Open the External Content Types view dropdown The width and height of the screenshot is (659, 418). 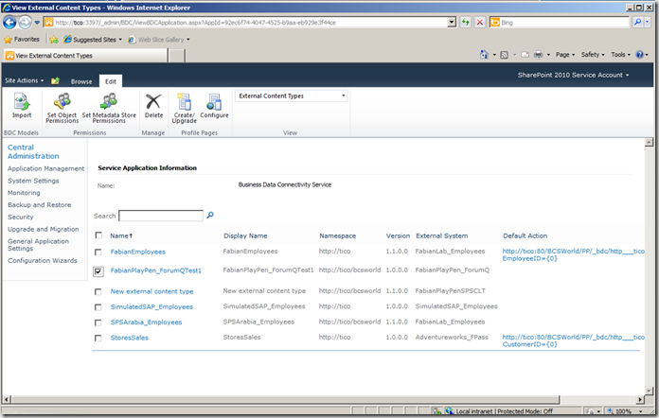291,96
